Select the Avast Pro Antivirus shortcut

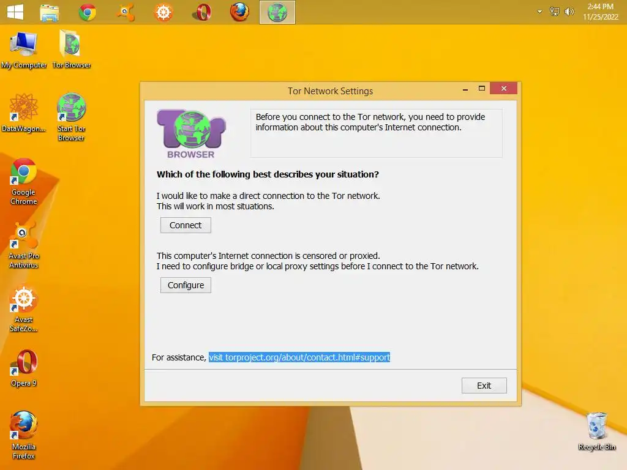24,245
